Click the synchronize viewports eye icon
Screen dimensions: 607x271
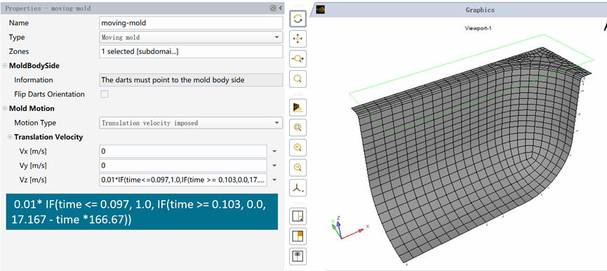(x=298, y=257)
